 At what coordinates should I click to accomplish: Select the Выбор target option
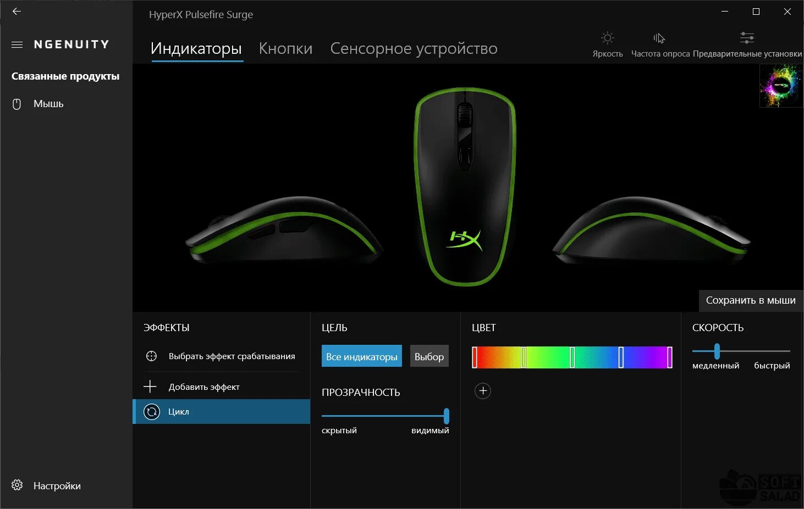(429, 356)
